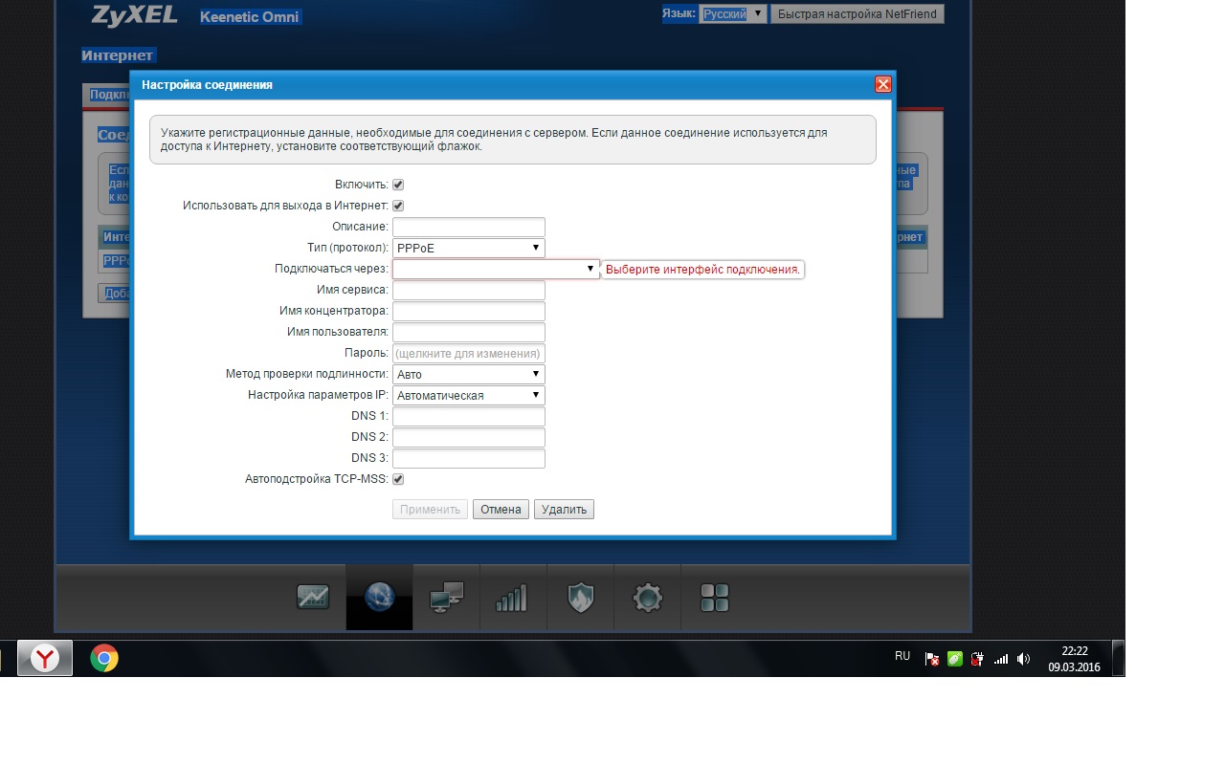Image resolution: width=1225 pixels, height=765 pixels.
Task: Click the DNS 2 input field
Action: click(x=469, y=438)
